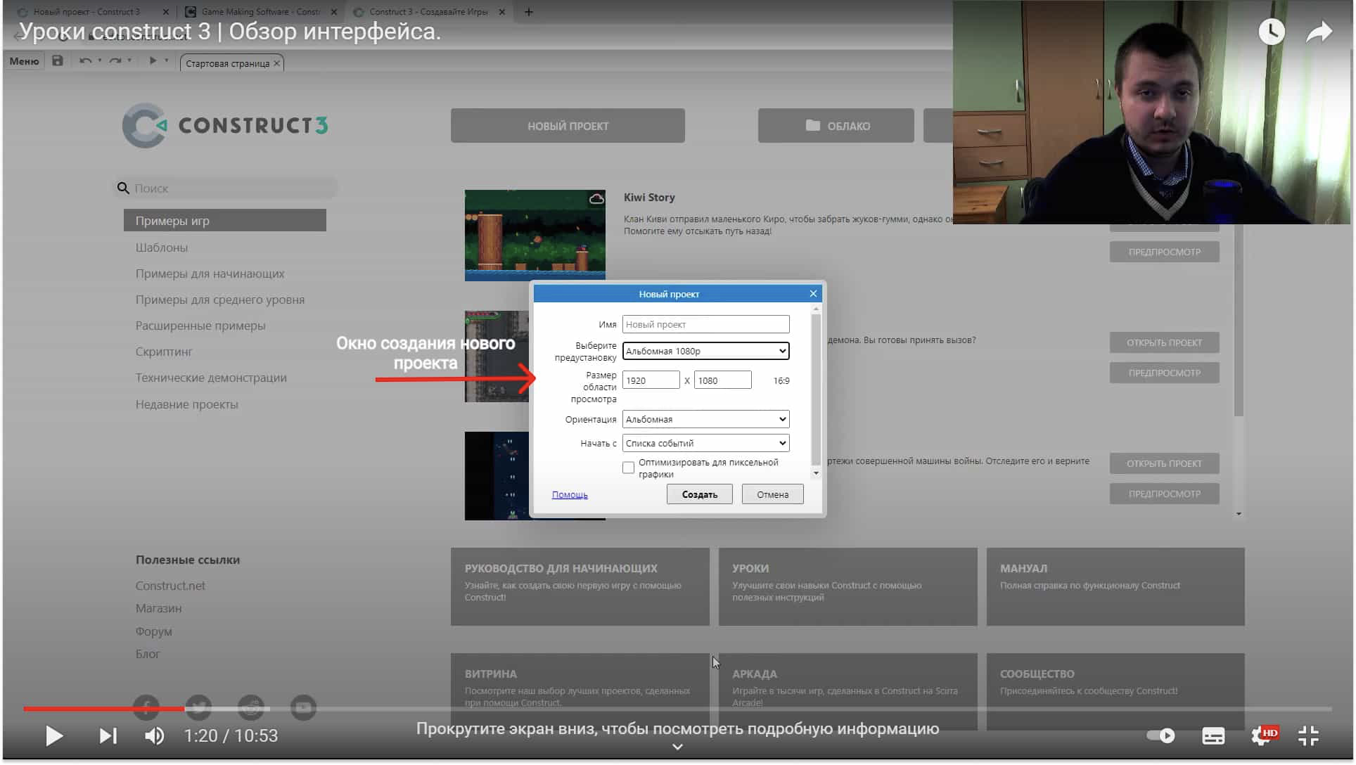Toggle subtitles on the video player
Image resolution: width=1356 pixels, height=765 pixels.
click(1213, 736)
